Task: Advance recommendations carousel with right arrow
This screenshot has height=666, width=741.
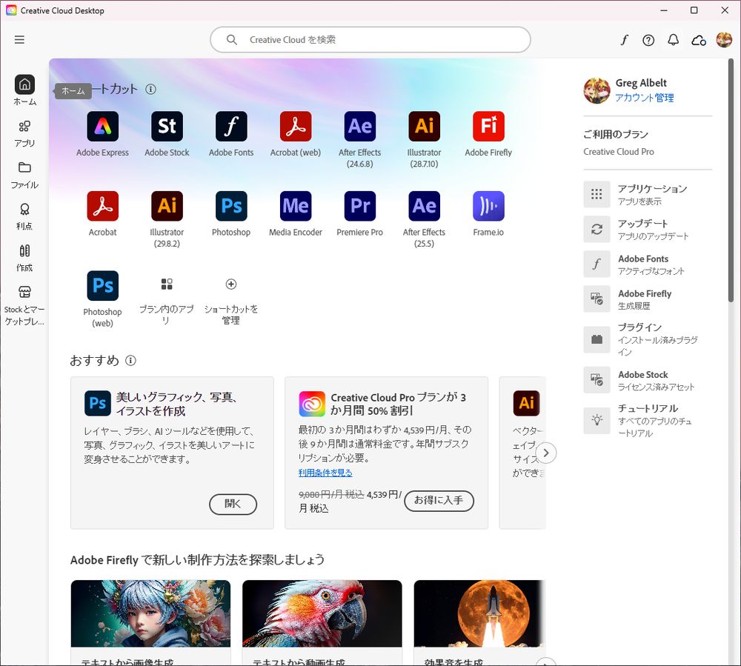Action: coord(546,453)
